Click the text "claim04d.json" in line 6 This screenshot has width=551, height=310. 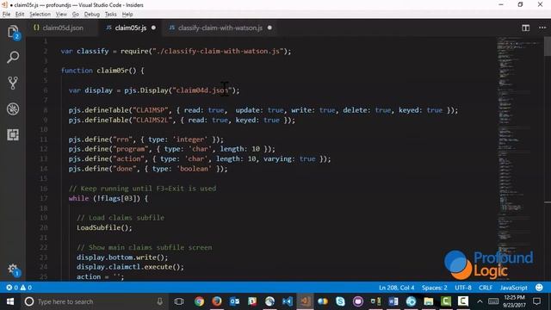(x=202, y=90)
